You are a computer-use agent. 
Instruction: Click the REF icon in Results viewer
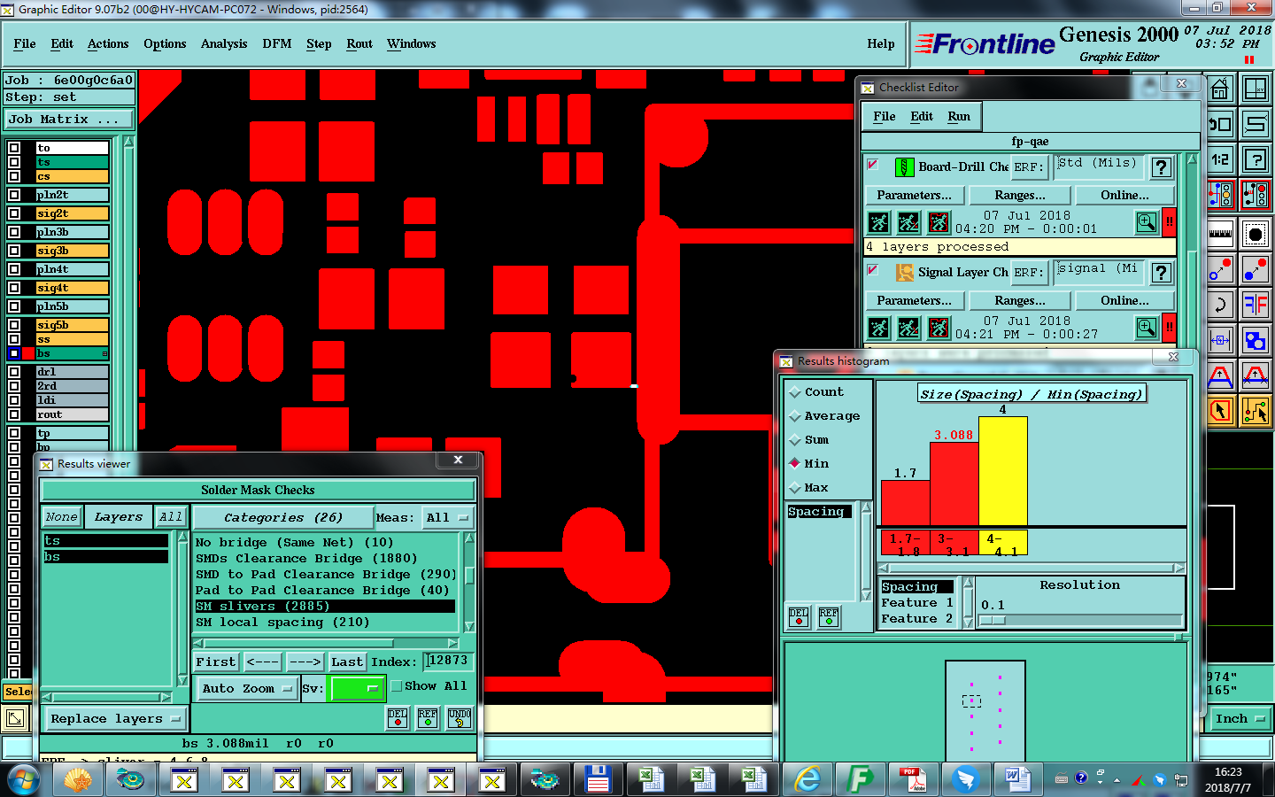(428, 717)
